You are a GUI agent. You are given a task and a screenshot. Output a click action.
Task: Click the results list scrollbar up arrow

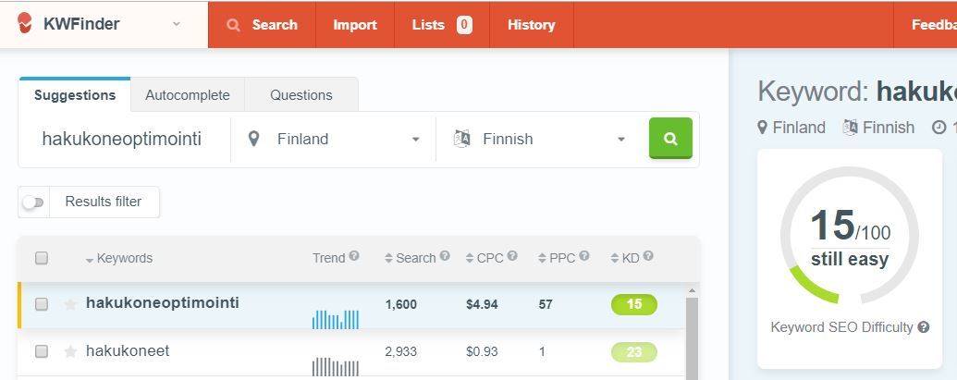coord(692,291)
